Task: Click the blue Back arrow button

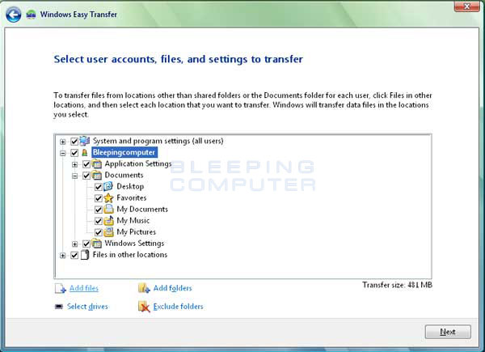Action: [x=13, y=15]
